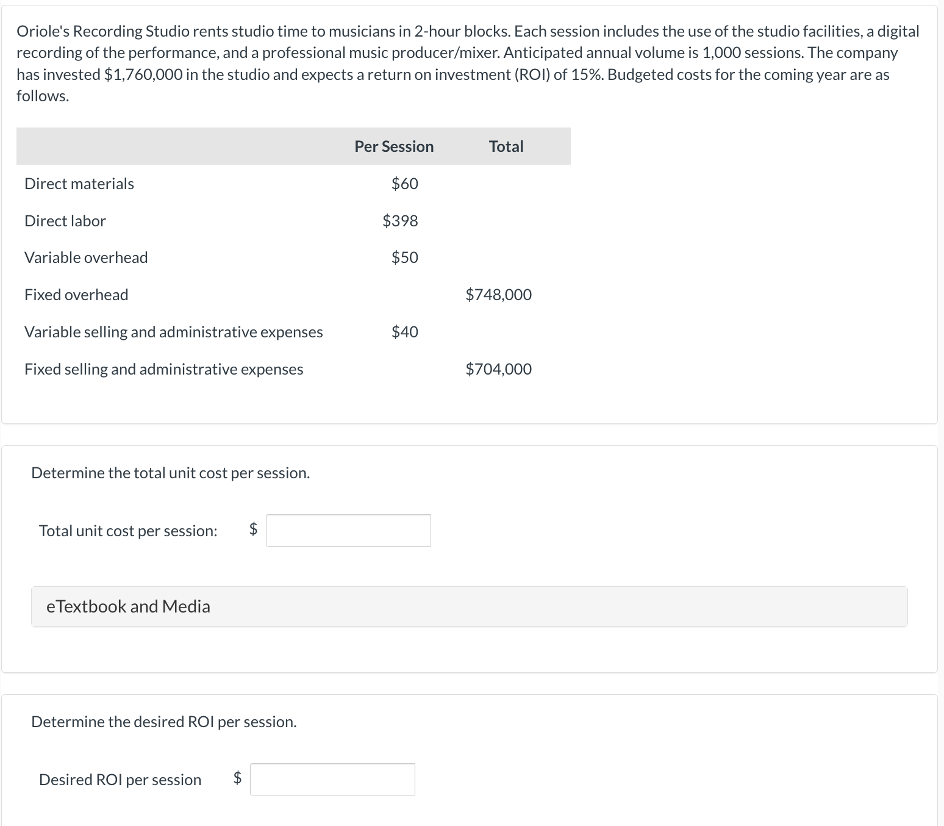
Task: Click the Total column header
Action: [x=506, y=146]
